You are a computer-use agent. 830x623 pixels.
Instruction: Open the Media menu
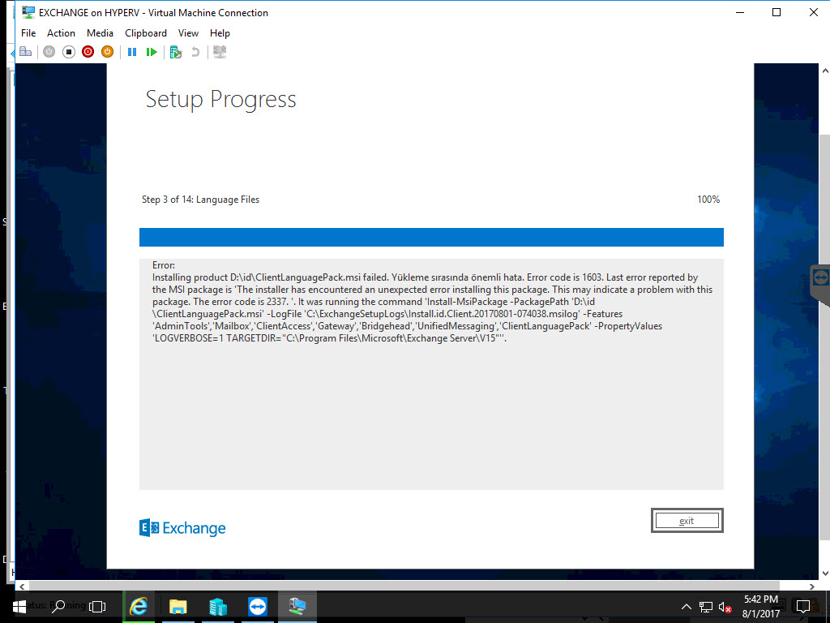100,32
